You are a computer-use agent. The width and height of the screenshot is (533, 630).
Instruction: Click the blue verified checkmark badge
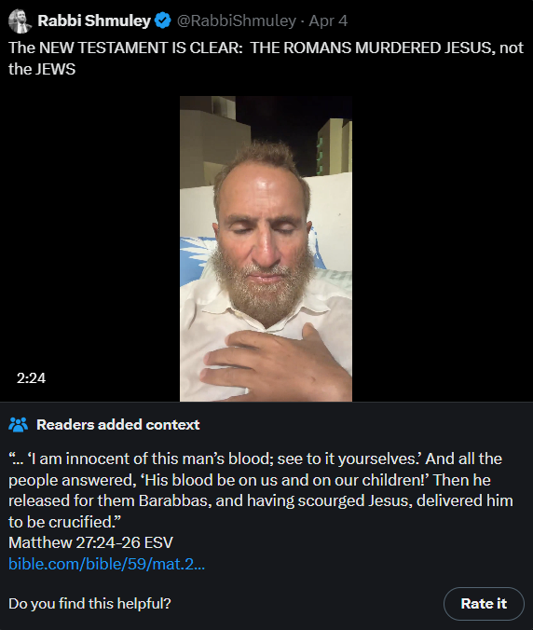pyautogui.click(x=163, y=21)
